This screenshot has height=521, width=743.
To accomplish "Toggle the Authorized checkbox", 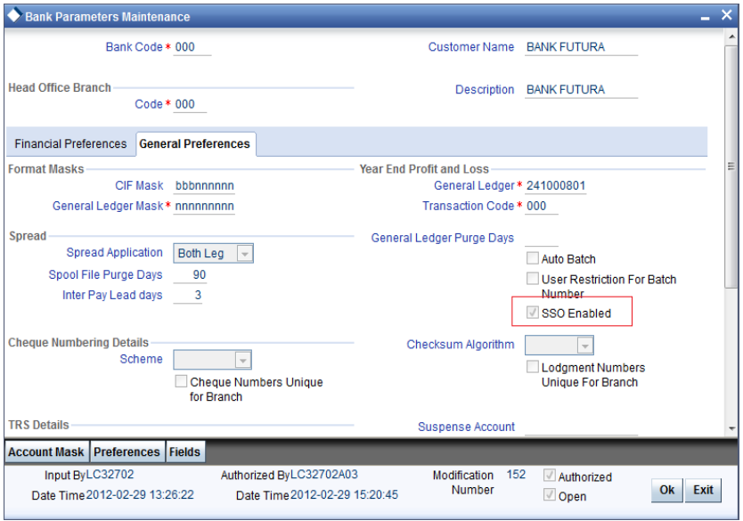I will point(549,476).
